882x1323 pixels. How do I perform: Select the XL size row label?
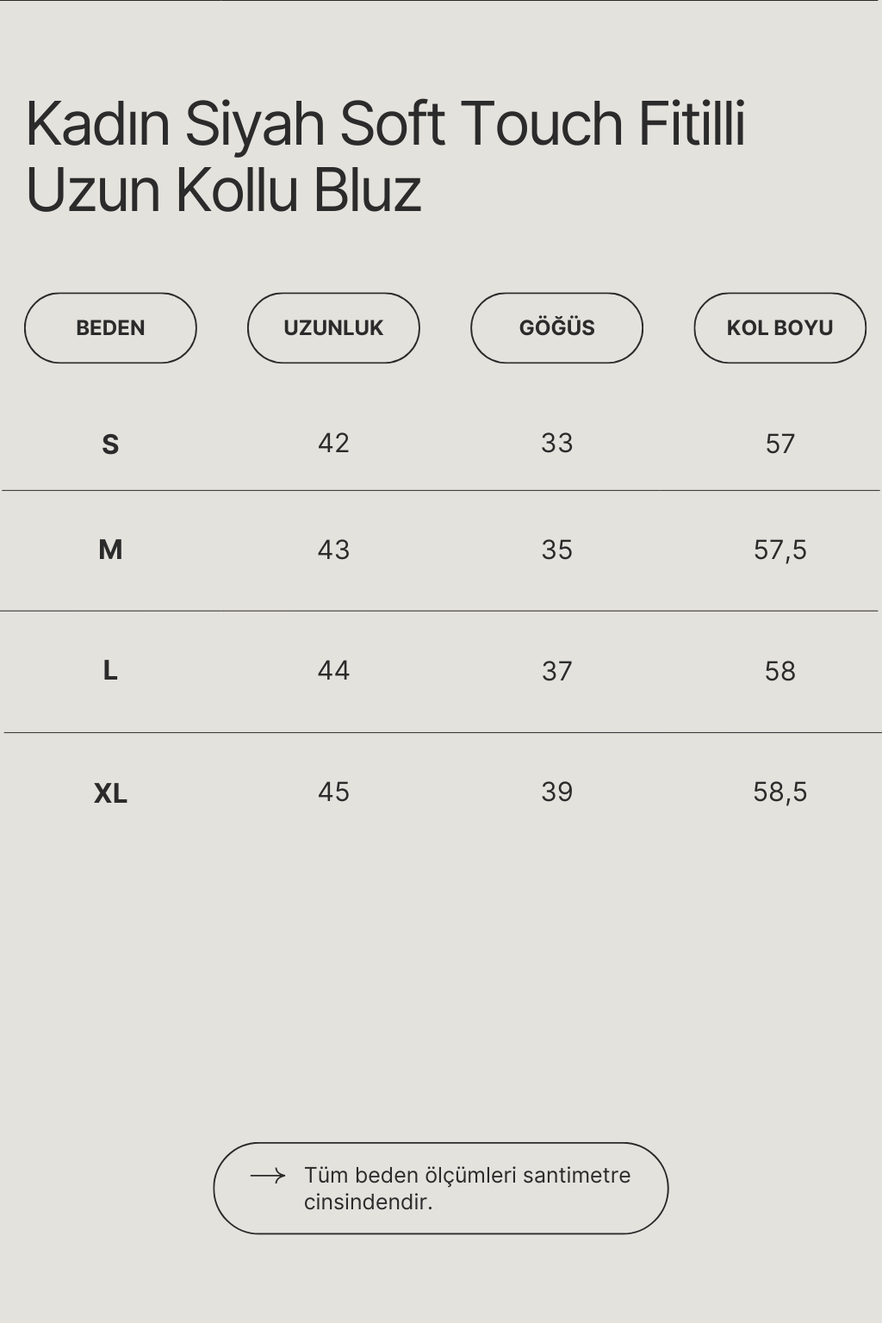pyautogui.click(x=110, y=793)
